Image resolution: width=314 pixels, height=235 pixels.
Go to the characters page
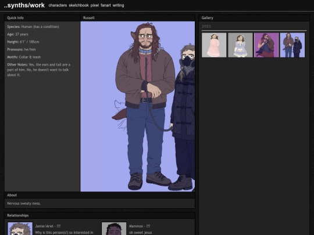click(58, 5)
